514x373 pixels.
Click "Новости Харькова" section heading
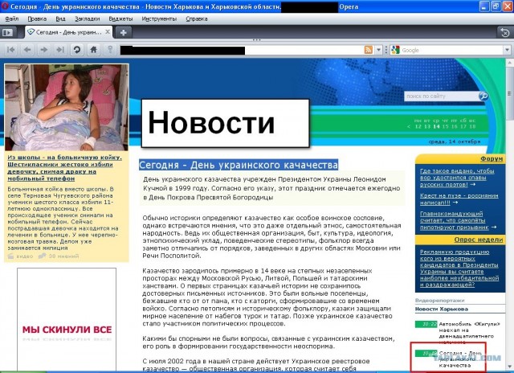(442, 309)
